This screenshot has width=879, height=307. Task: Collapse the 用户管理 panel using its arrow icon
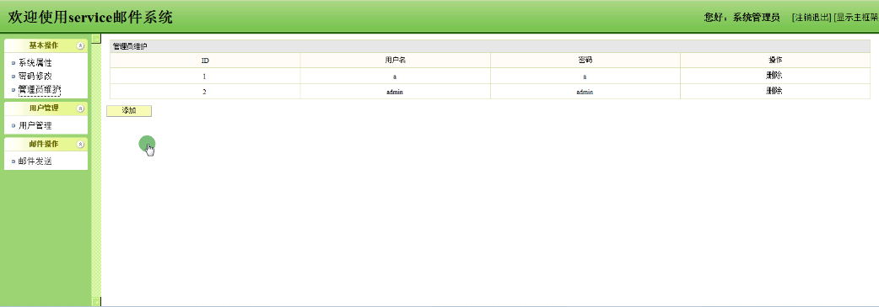80,109
